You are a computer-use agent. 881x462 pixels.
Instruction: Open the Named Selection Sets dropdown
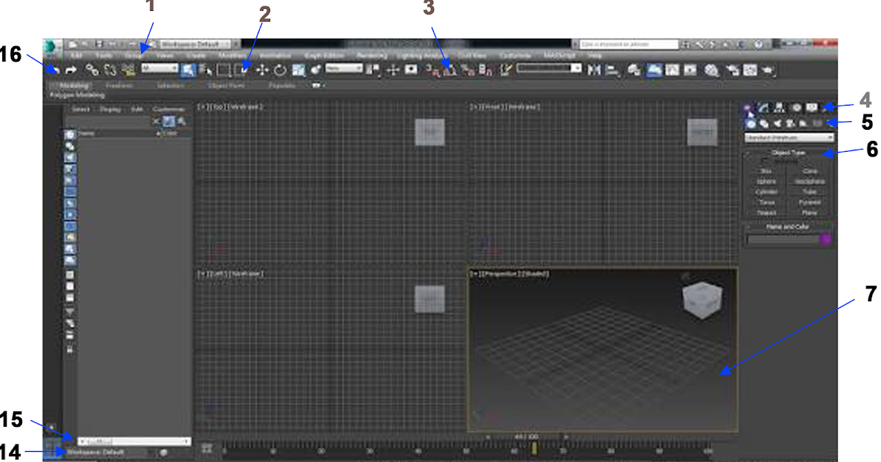tap(549, 67)
